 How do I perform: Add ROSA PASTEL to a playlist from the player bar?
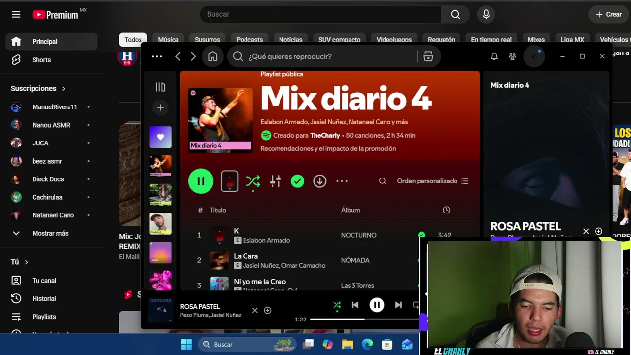pos(268,310)
